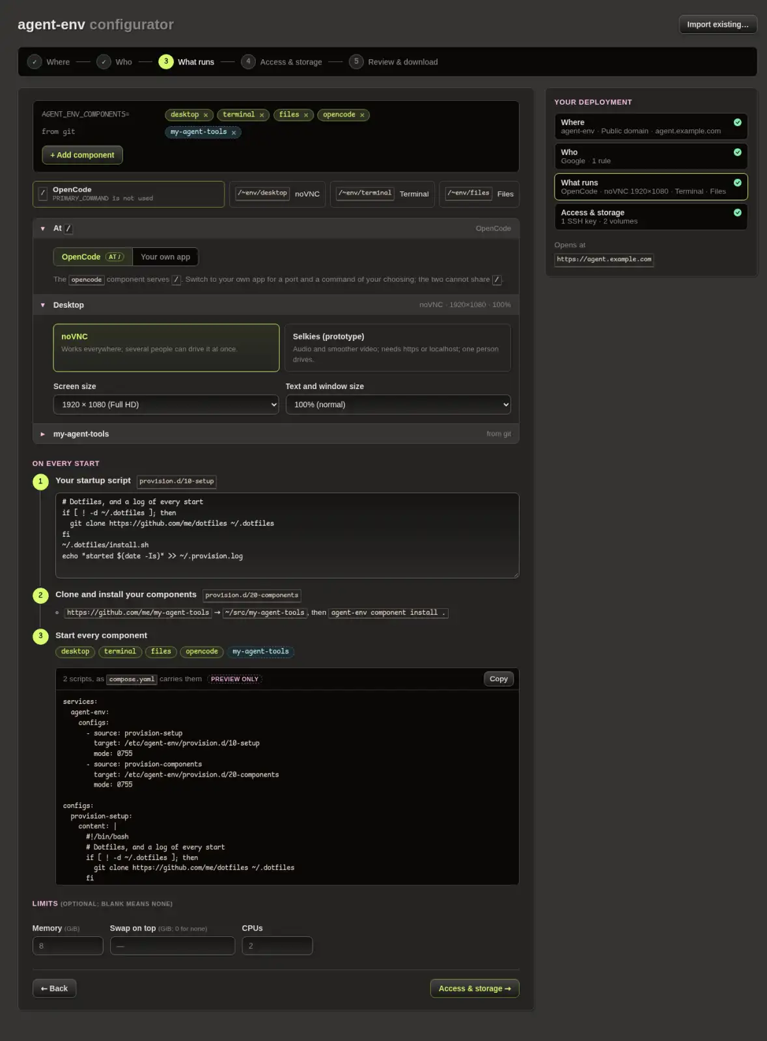The image size is (767, 1041).
Task: Jump to the Access & storage step in the stepper
Action: click(x=282, y=62)
